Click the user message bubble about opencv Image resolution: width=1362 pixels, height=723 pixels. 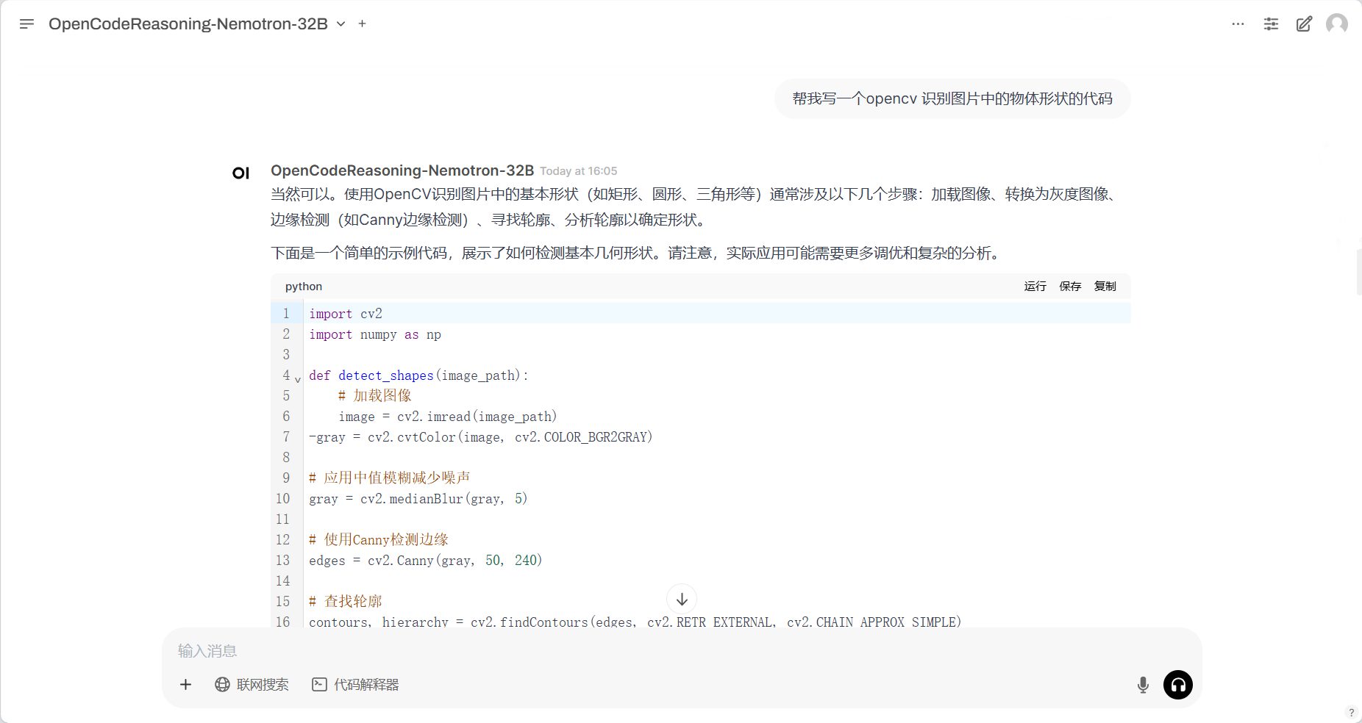[x=952, y=98]
